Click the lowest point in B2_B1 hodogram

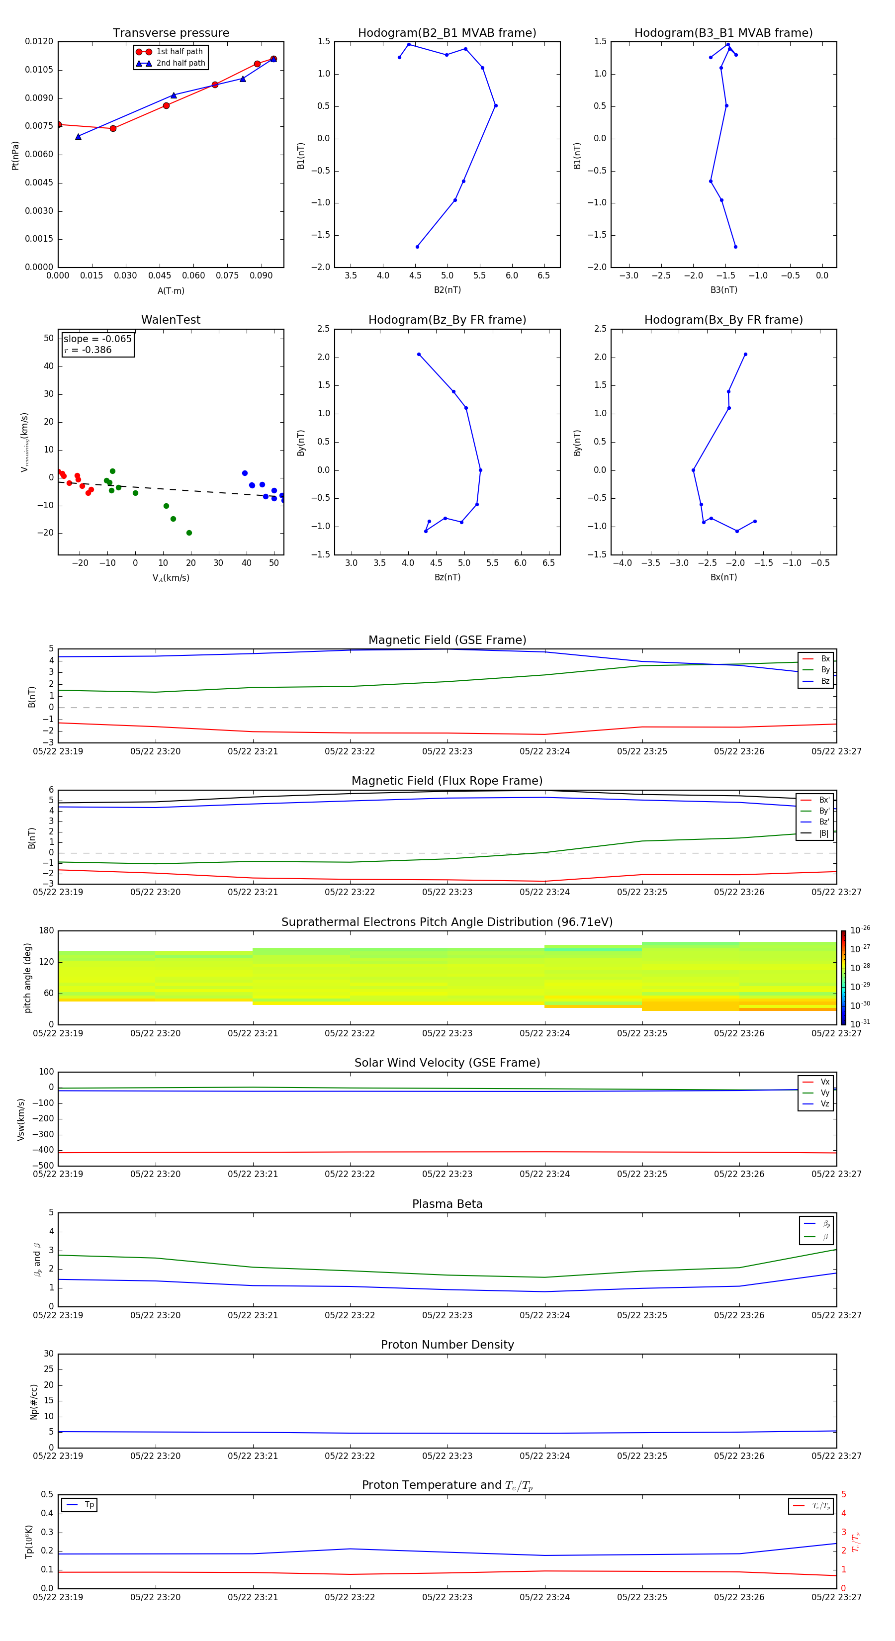pos(417,247)
